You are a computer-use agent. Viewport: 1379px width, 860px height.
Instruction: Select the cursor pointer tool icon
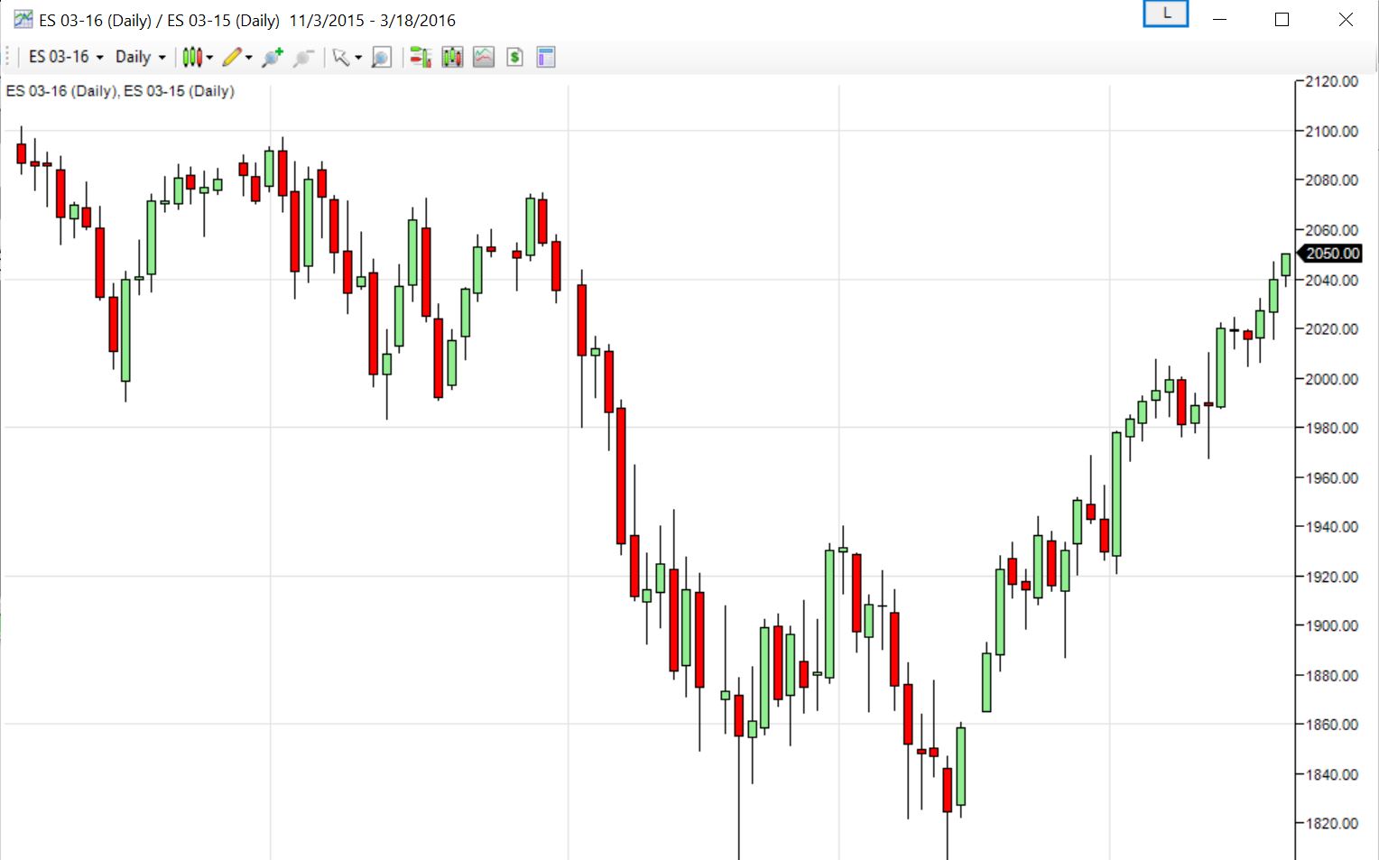click(340, 58)
